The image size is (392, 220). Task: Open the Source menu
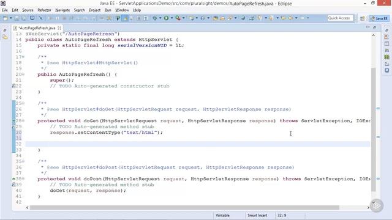(x=28, y=10)
